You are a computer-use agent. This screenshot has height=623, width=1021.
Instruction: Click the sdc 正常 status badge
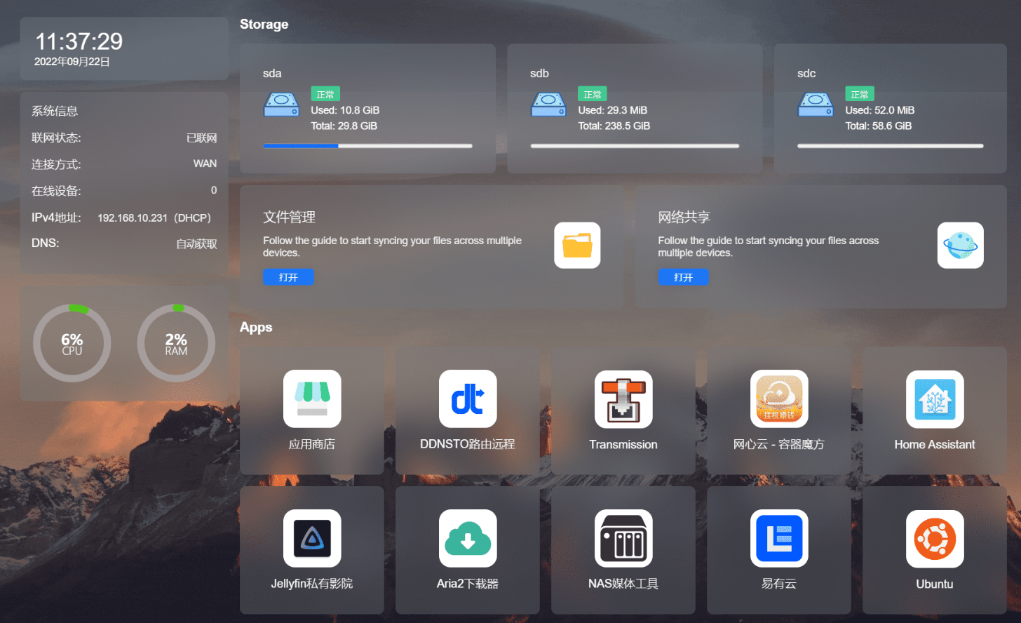[x=860, y=94]
